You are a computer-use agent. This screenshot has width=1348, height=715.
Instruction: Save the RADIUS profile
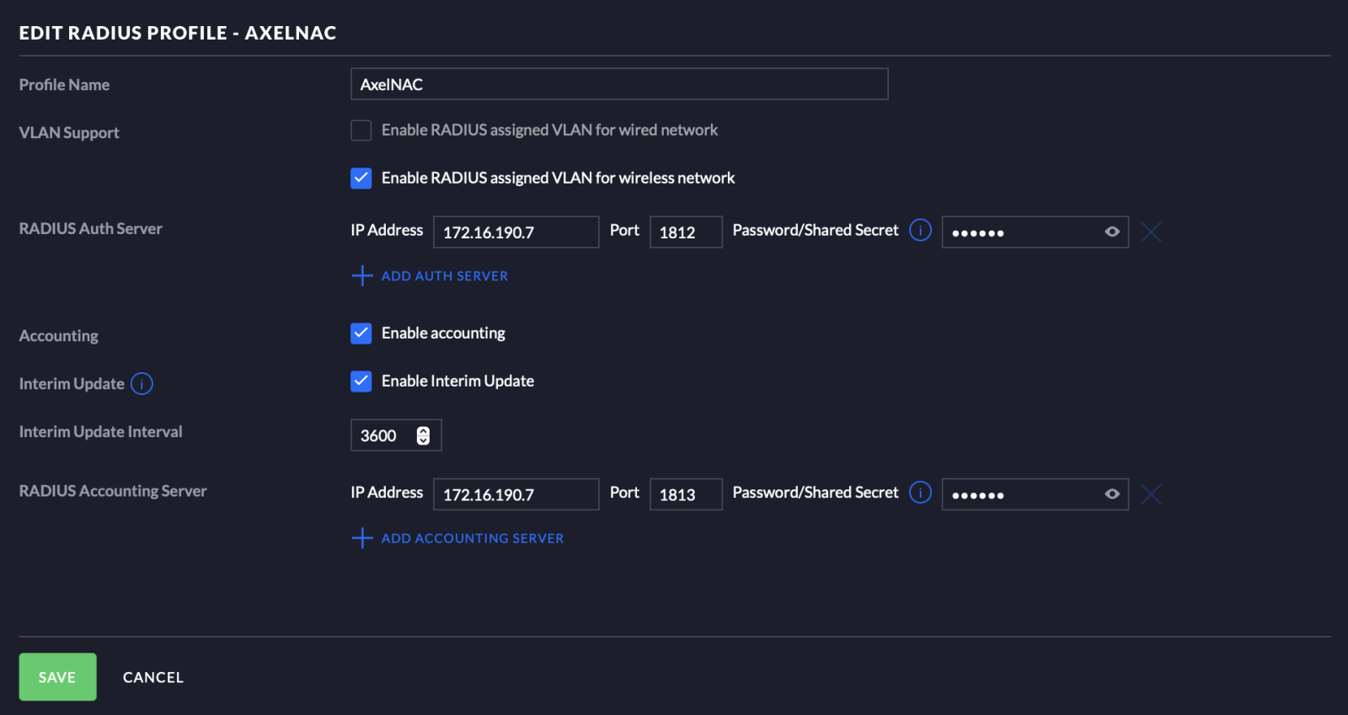pos(57,677)
